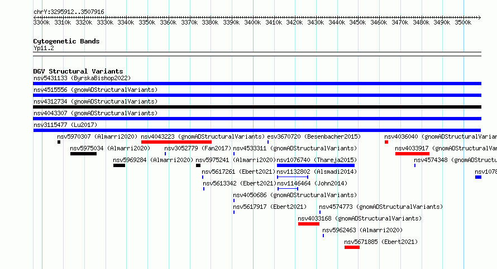Click esv3670720 (Besenbacher2015) label
The width and height of the screenshot is (497, 269).
[314, 136]
